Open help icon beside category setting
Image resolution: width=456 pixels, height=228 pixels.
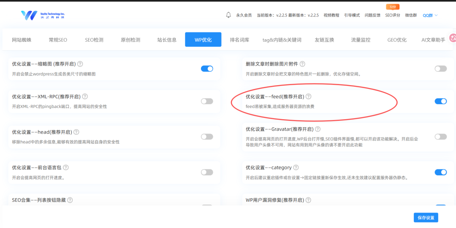296,167
